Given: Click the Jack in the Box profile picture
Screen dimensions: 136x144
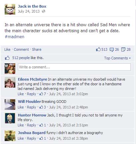Looking at the screenshot, I should point(10,9).
